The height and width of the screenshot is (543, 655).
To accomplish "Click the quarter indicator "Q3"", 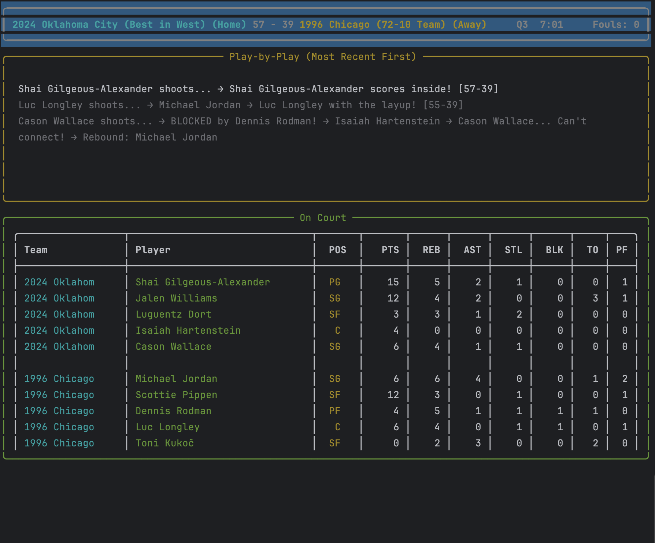I will 522,25.
